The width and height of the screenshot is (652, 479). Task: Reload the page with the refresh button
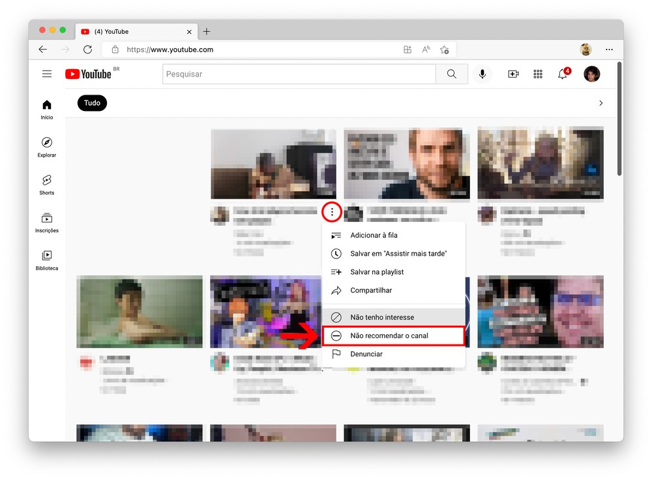pyautogui.click(x=87, y=50)
